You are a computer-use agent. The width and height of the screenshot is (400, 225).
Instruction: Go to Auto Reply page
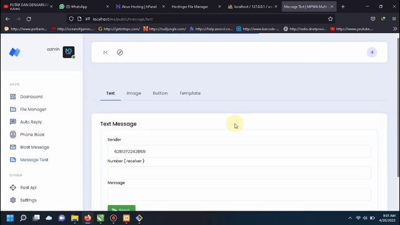coord(31,122)
